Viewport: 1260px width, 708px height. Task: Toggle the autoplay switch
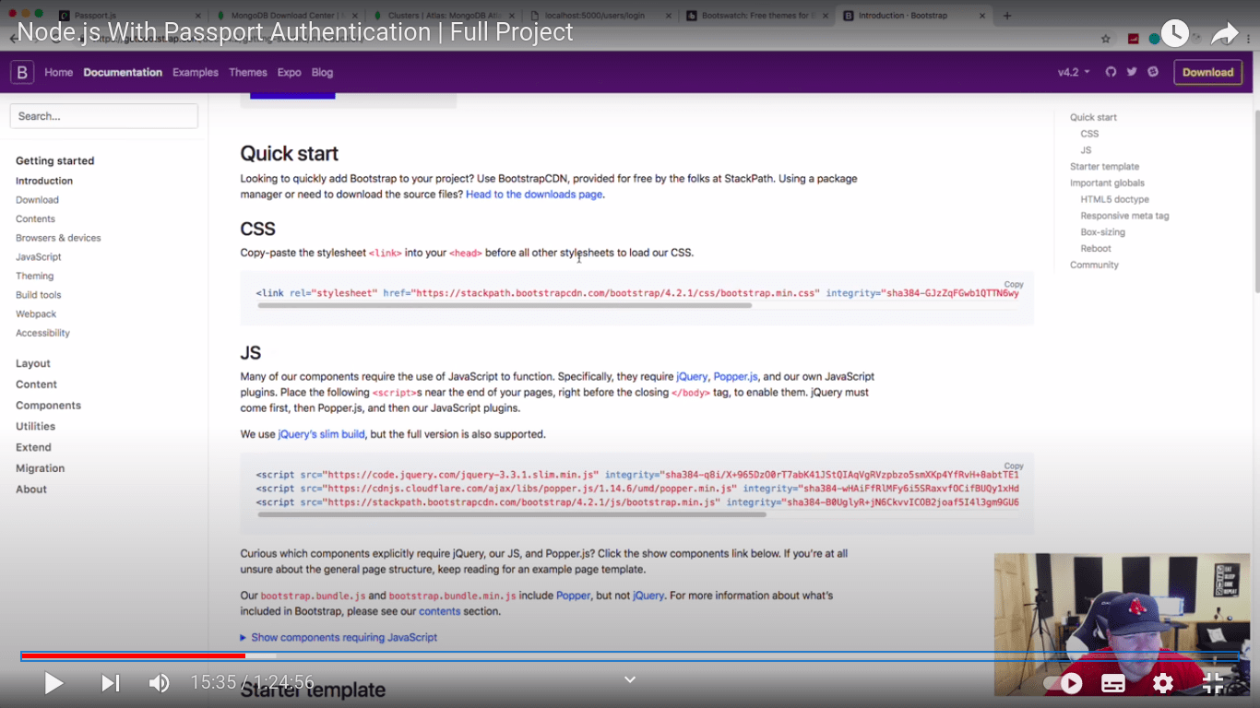coord(1063,683)
